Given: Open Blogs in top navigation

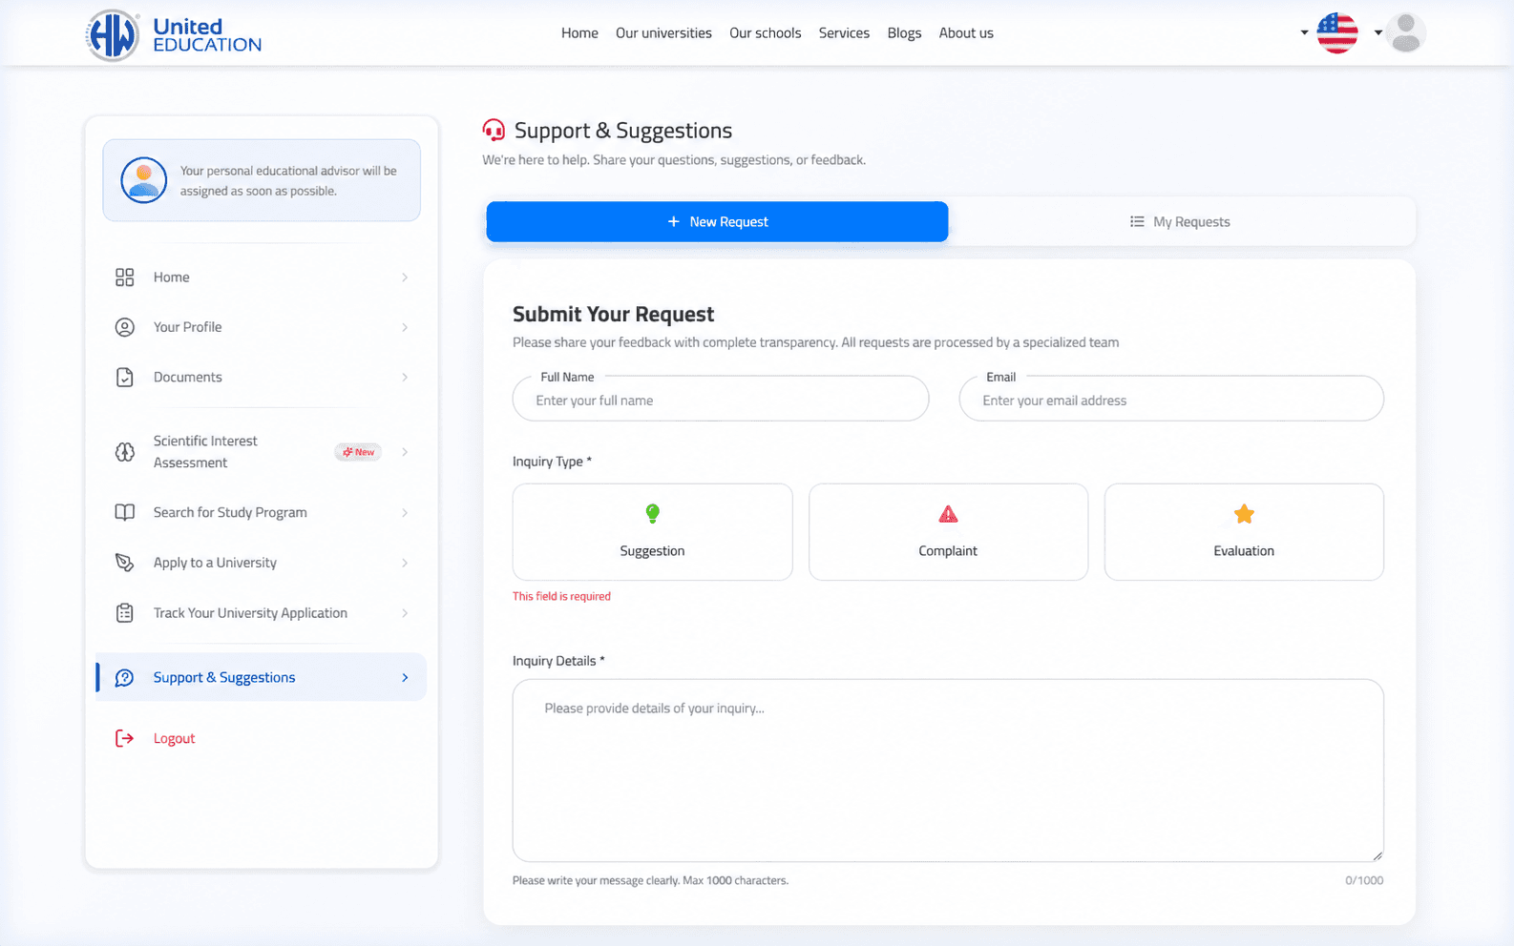Looking at the screenshot, I should (904, 32).
